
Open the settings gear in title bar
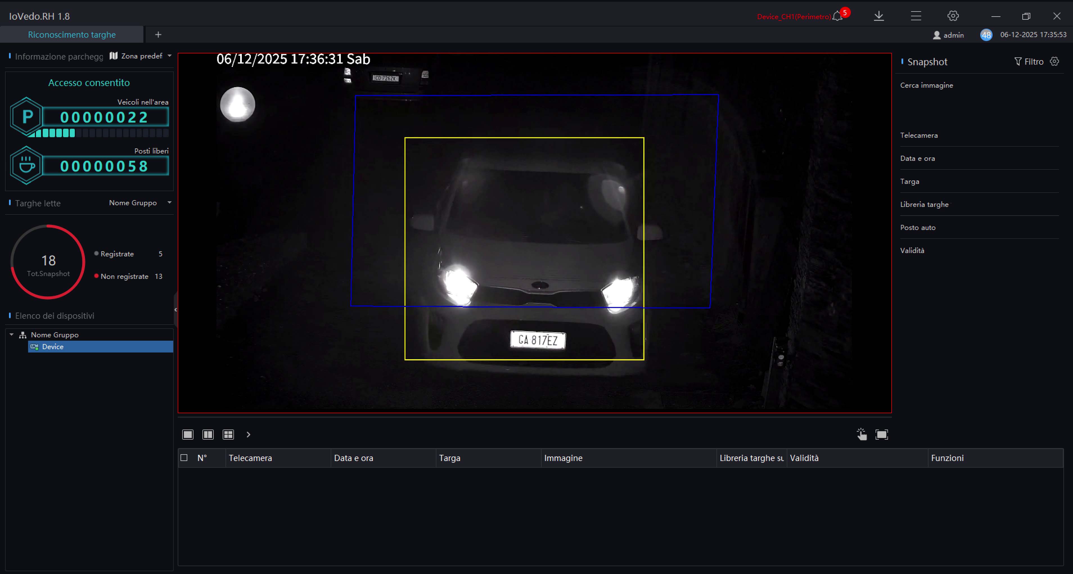coord(953,16)
